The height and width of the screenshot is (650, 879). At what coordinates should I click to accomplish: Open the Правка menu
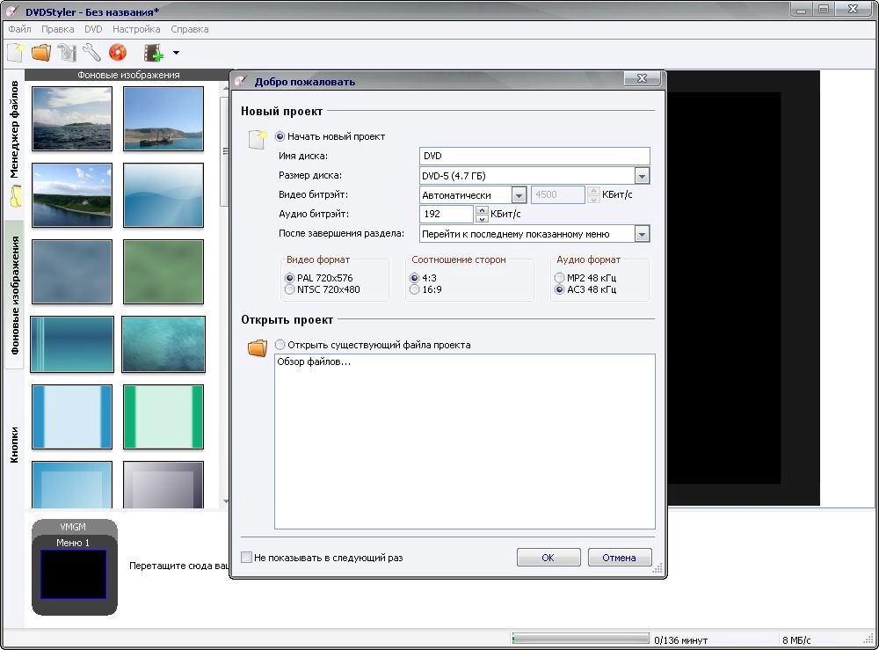[58, 29]
